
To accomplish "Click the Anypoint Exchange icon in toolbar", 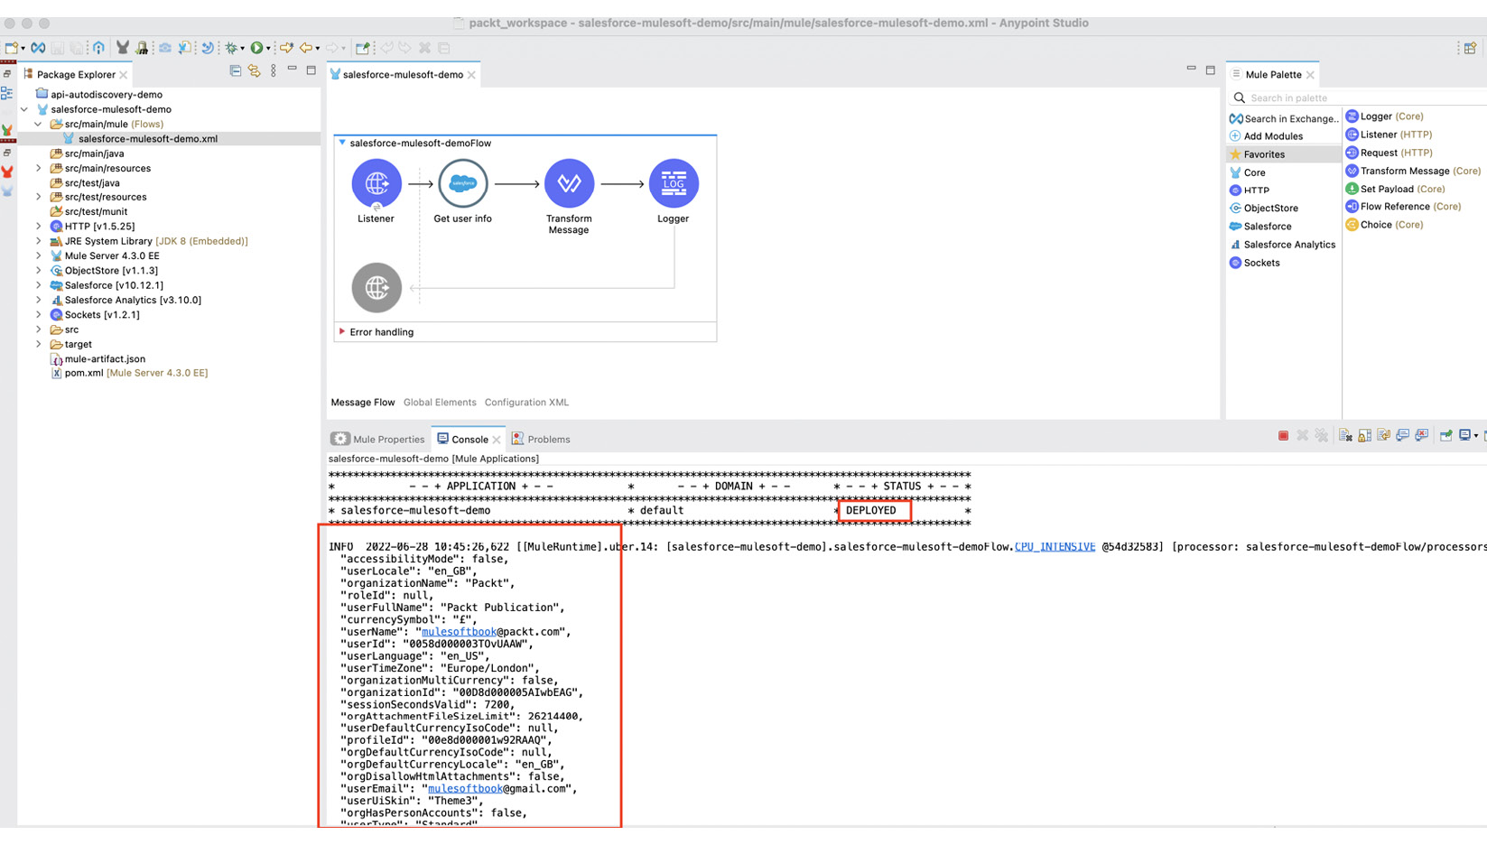I will click(x=38, y=48).
